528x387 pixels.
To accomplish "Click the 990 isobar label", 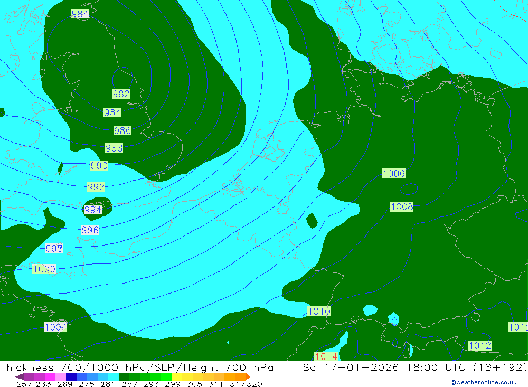I will [99, 165].
